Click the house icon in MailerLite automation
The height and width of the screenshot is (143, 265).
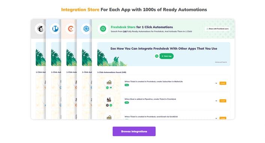[x=109, y=82]
